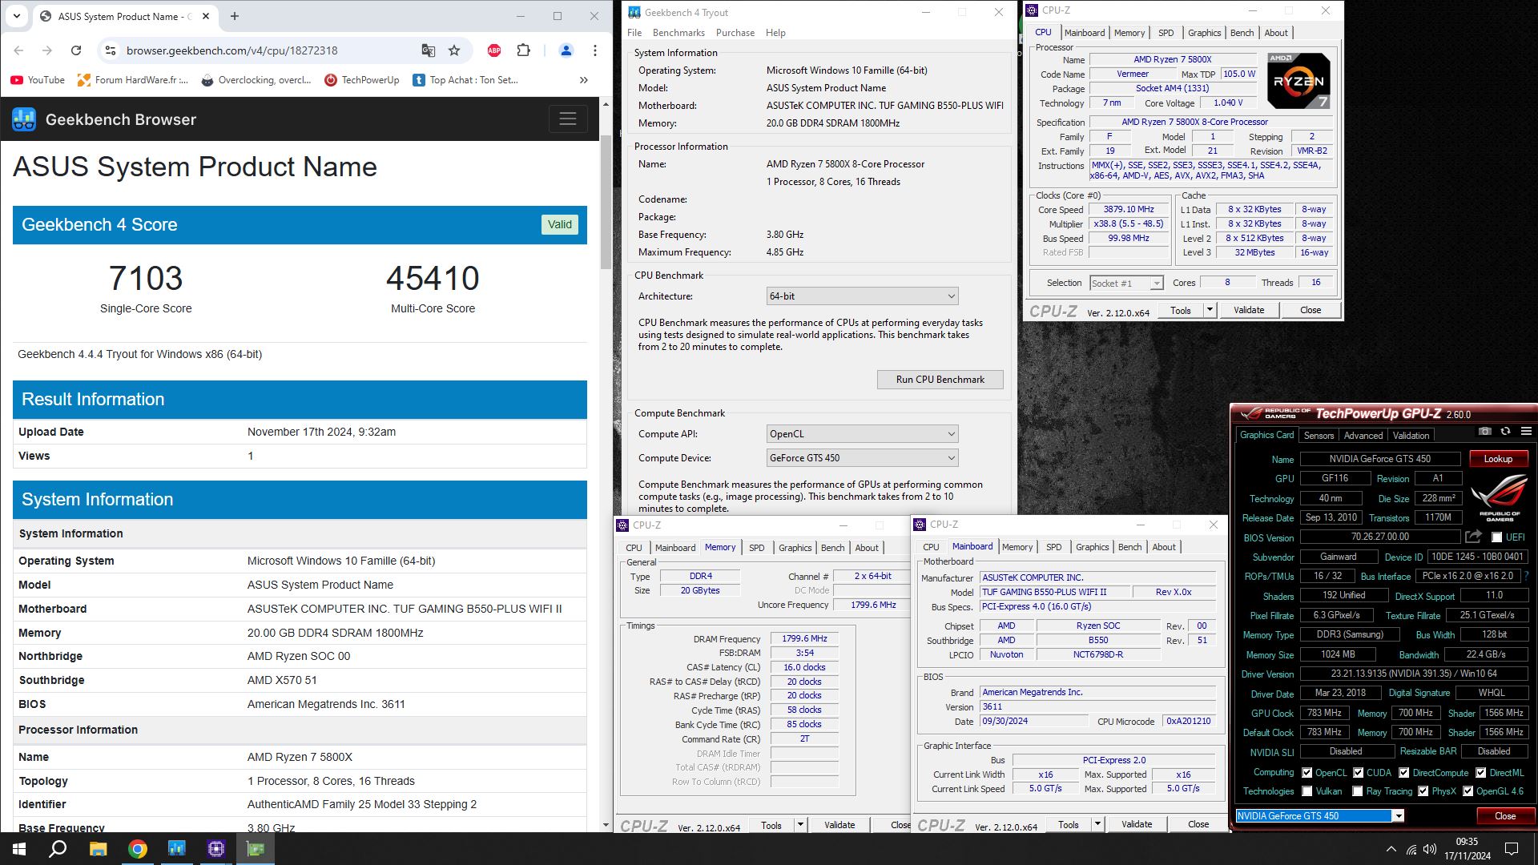Screen dimensions: 1538x865
Task: Toggle the DirectCompute checkbox in GPU-Z
Action: tap(1404, 773)
